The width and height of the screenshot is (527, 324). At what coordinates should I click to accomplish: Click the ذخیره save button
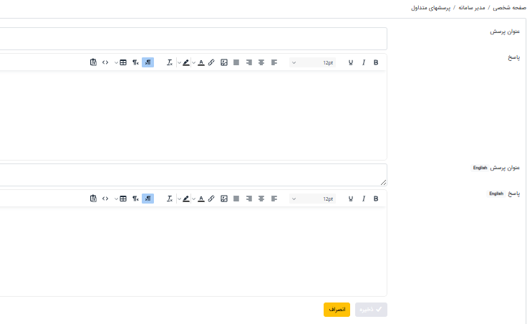click(x=371, y=310)
